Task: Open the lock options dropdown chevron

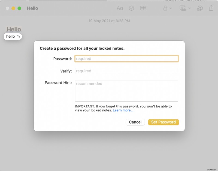Action: 170,8
